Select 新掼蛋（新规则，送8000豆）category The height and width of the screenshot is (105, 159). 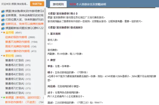point(23,98)
